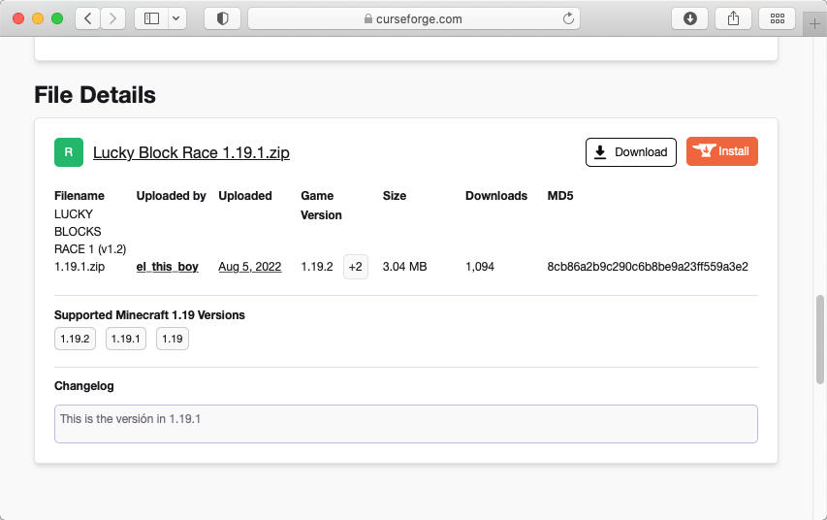Click the lock icon in the address bar
Screen dimensions: 827x520
pos(368,19)
